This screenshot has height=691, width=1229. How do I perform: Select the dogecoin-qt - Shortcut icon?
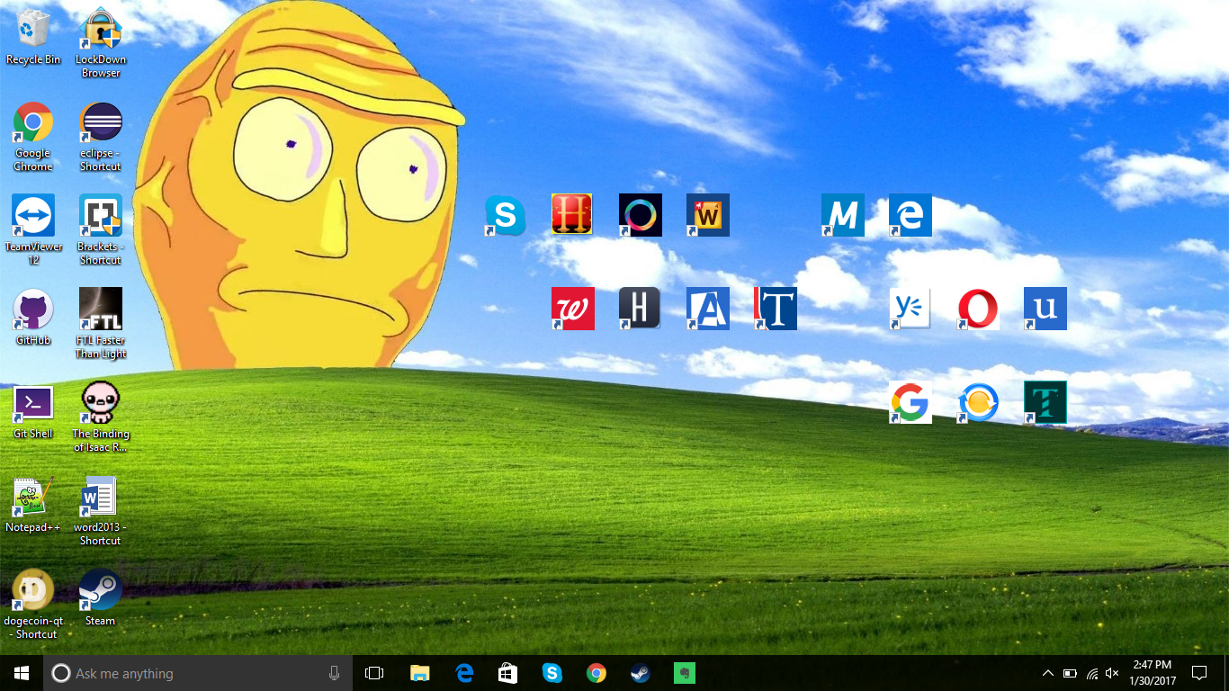pos(33,604)
